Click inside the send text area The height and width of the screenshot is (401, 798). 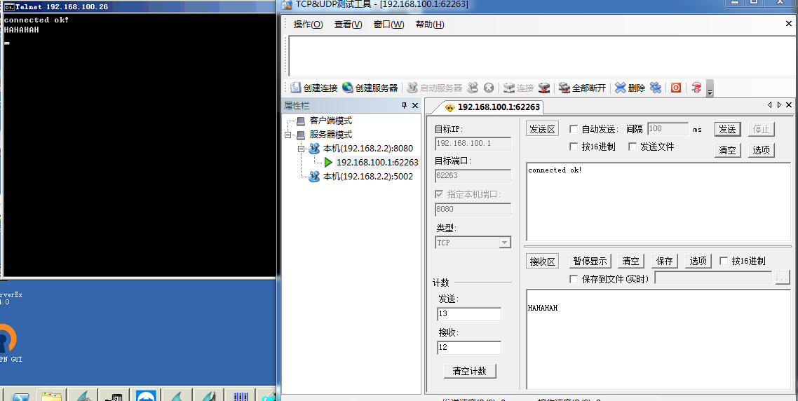coord(658,203)
